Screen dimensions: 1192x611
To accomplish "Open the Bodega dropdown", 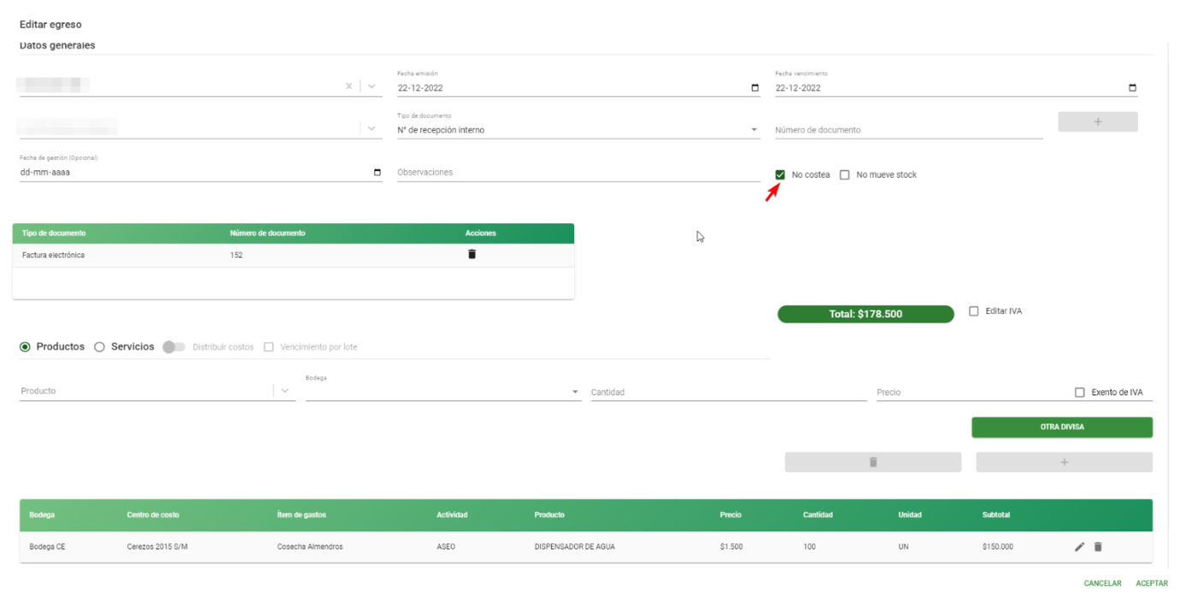I will pyautogui.click(x=442, y=392).
